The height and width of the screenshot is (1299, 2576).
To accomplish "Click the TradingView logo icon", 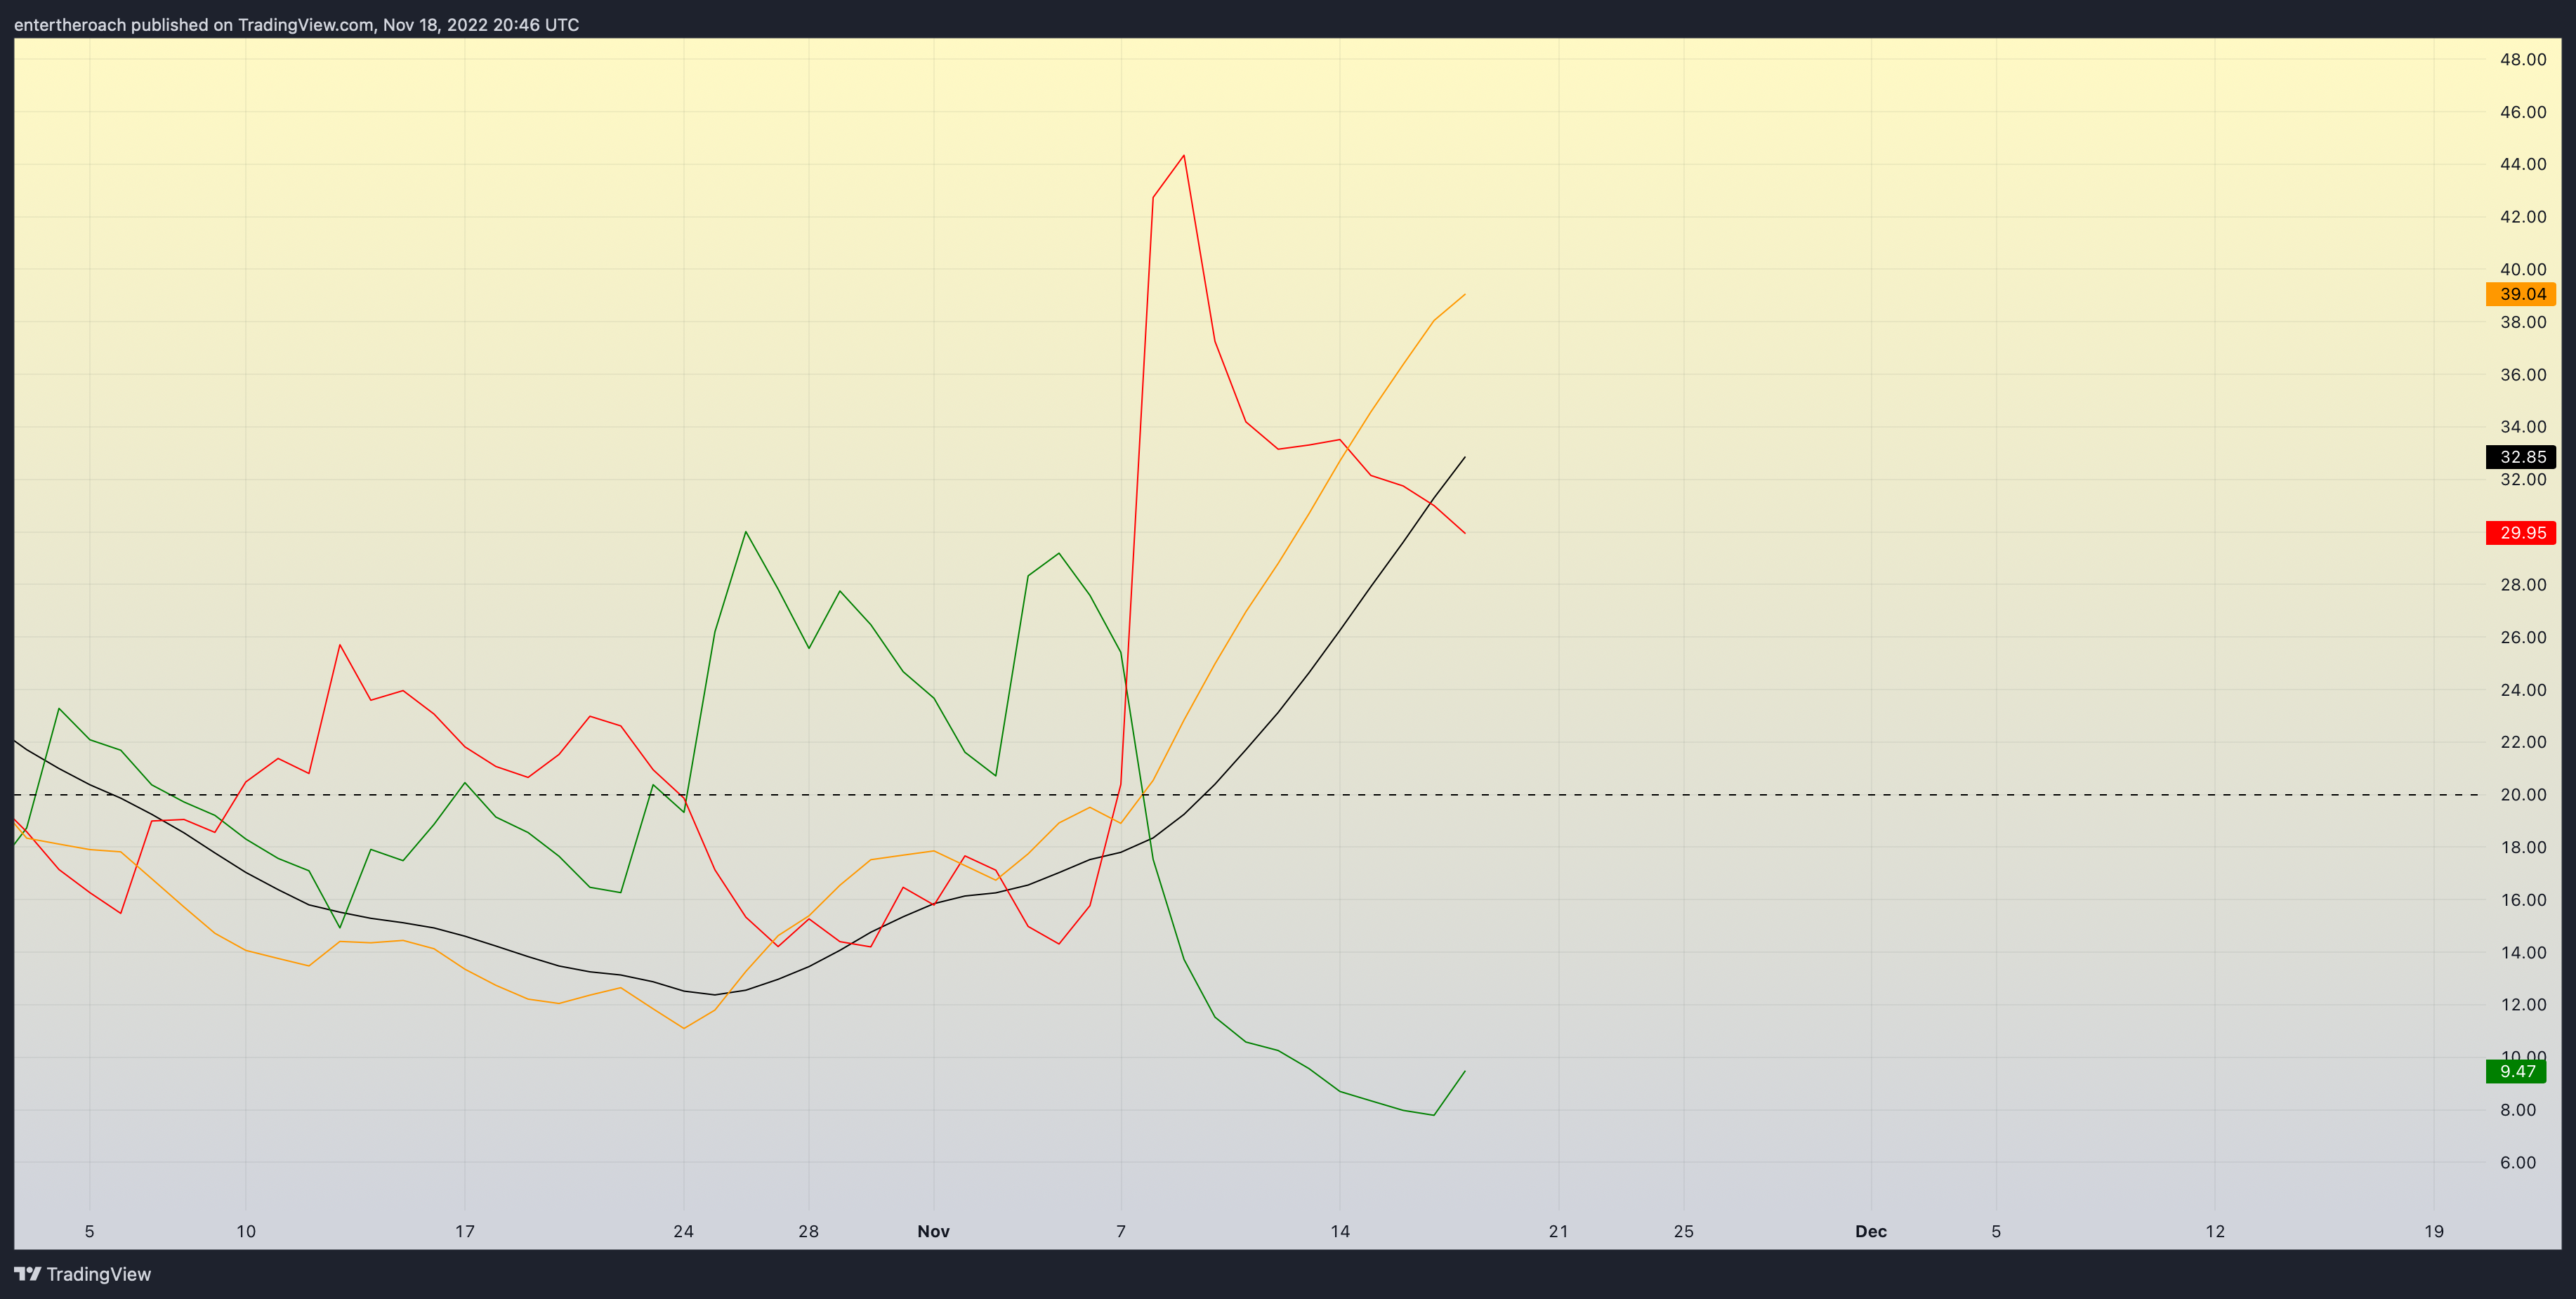I will [x=28, y=1274].
